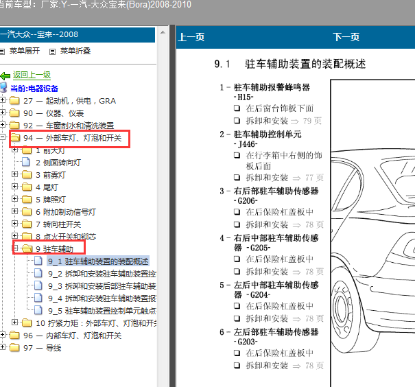
Task: Click the heading 9.1 驻车辅助装置的装配概述
Action: [x=290, y=64]
